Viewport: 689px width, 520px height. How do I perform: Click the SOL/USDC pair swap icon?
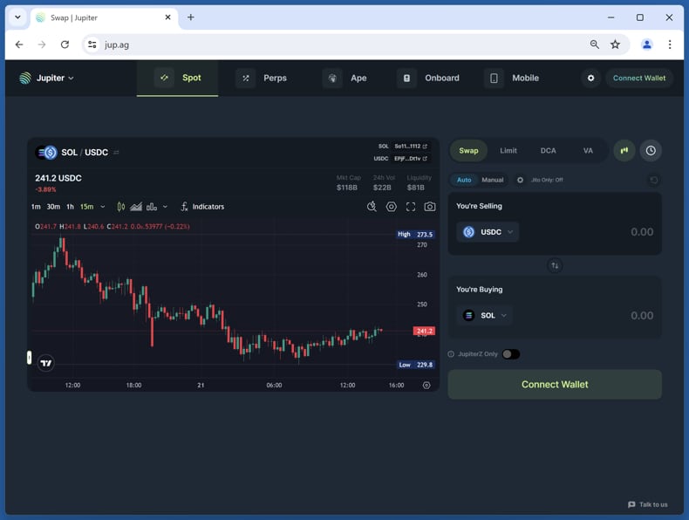117,152
